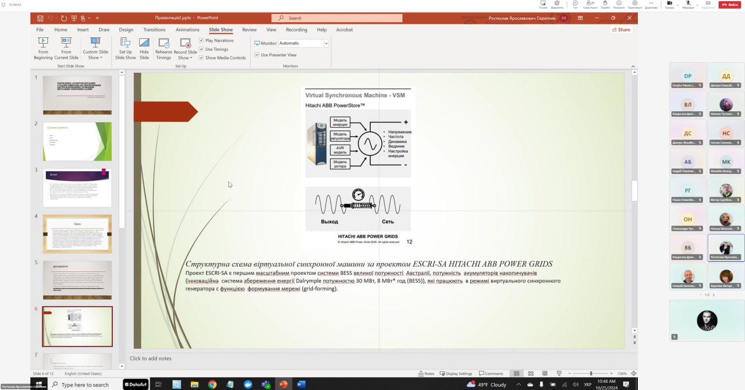This screenshot has height=390, width=745.
Task: Open Chrome from the taskbar
Action: pyautogui.click(x=212, y=384)
